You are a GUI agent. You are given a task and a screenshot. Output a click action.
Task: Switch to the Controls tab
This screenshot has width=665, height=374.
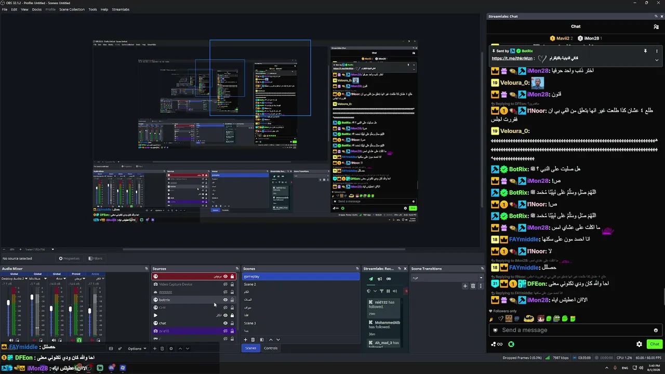click(x=271, y=348)
